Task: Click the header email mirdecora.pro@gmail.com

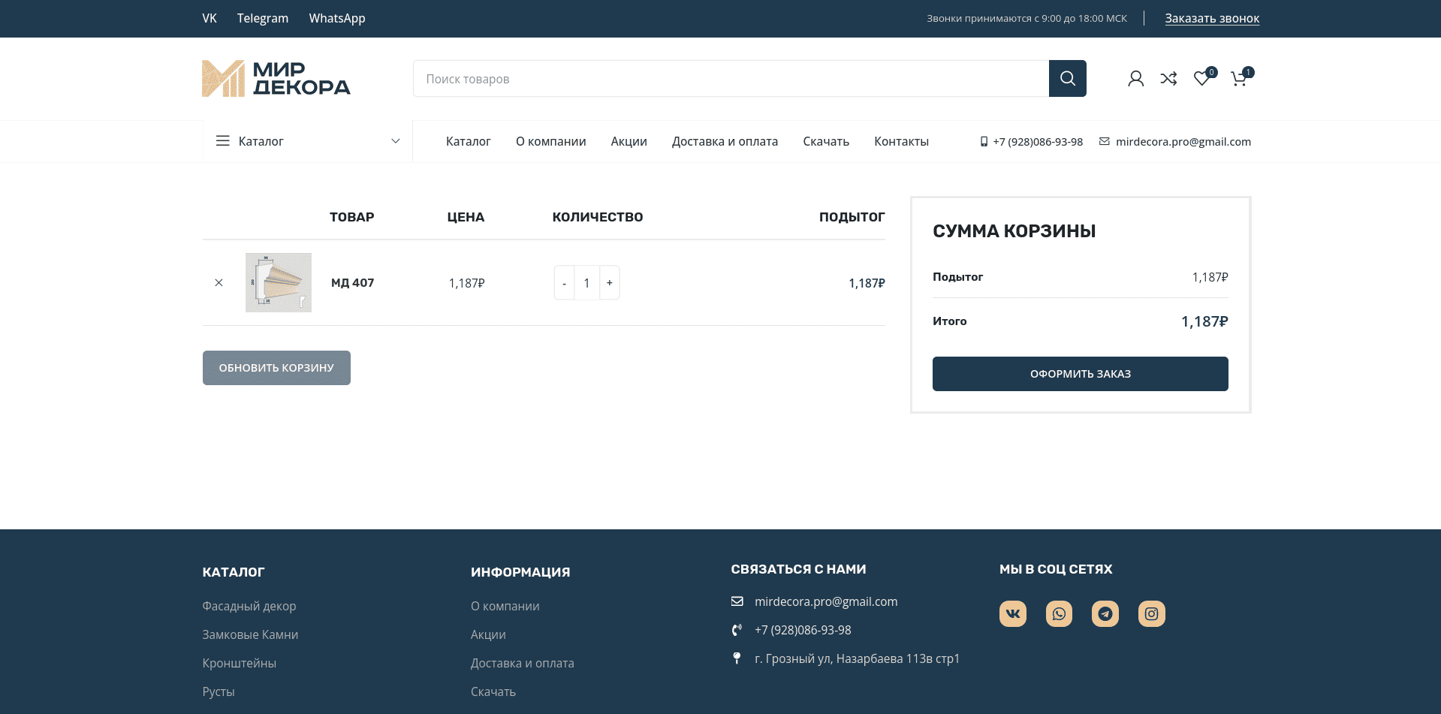Action: click(x=1183, y=142)
